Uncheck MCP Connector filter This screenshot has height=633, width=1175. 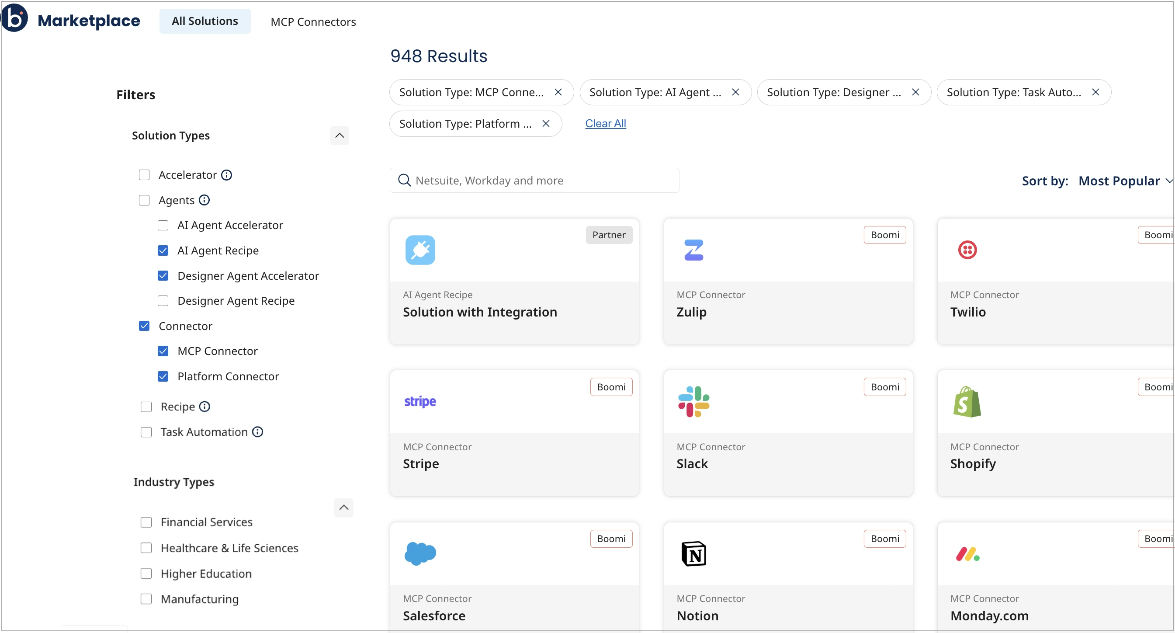click(163, 351)
